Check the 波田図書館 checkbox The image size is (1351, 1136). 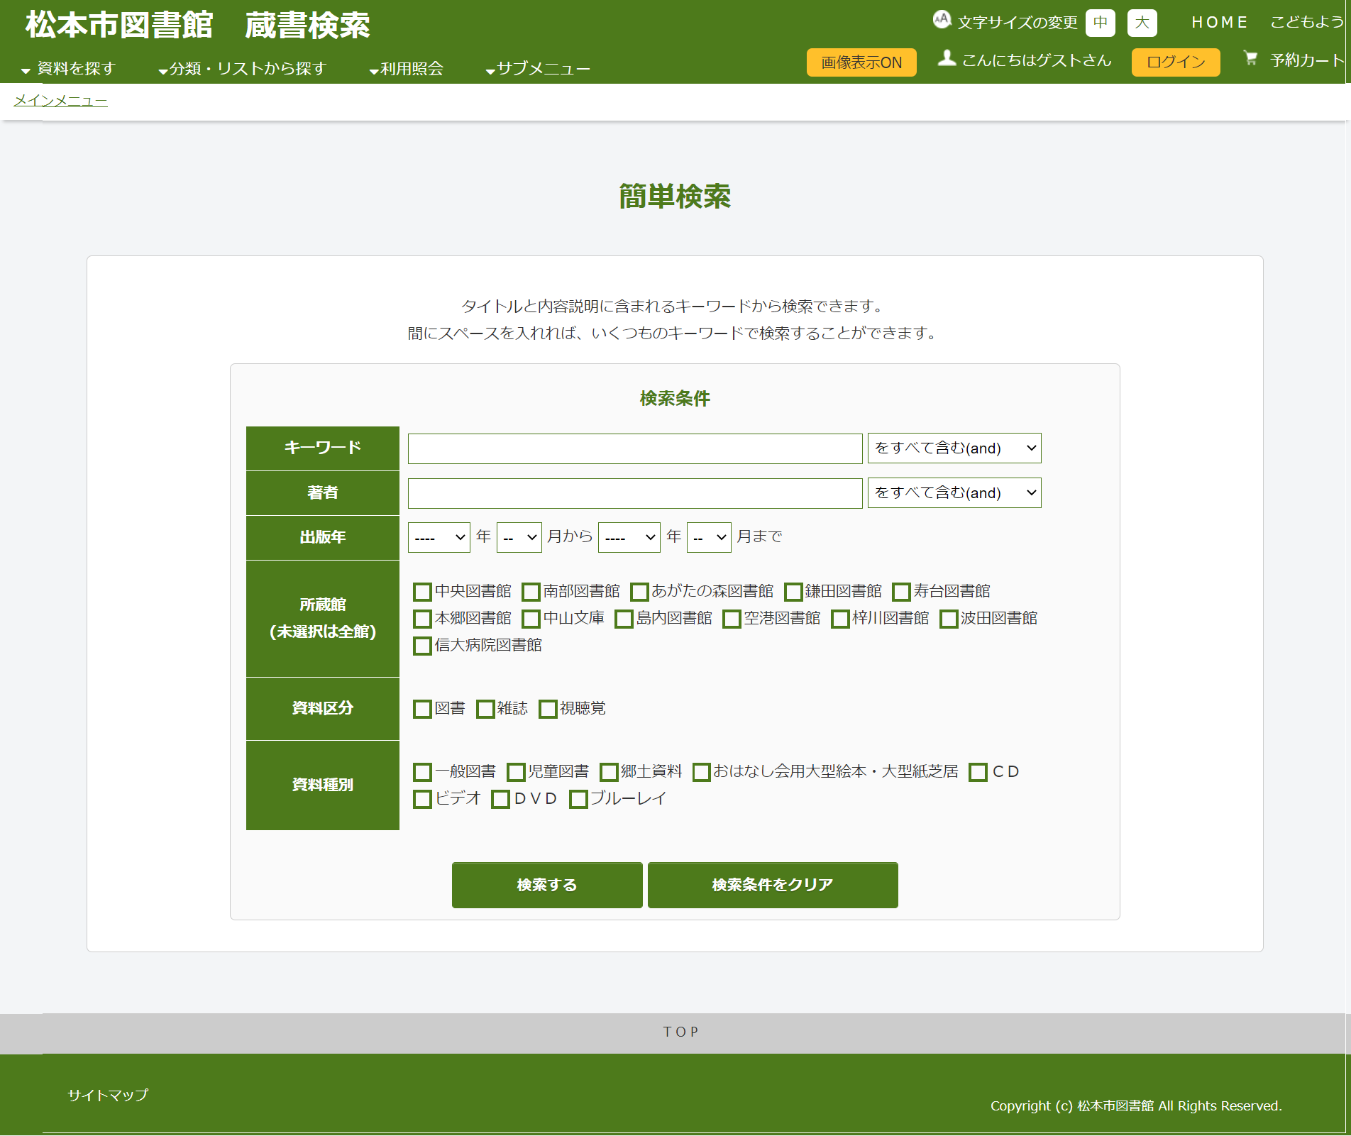tap(949, 619)
